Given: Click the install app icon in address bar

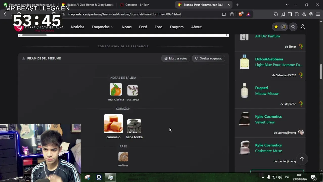Looking at the screenshot, I should point(224,14).
